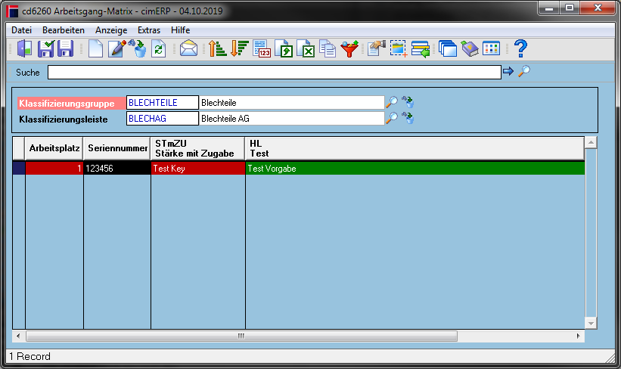This screenshot has width=621, height=369.
Task: Click the envelope mail icon
Action: tap(188, 48)
